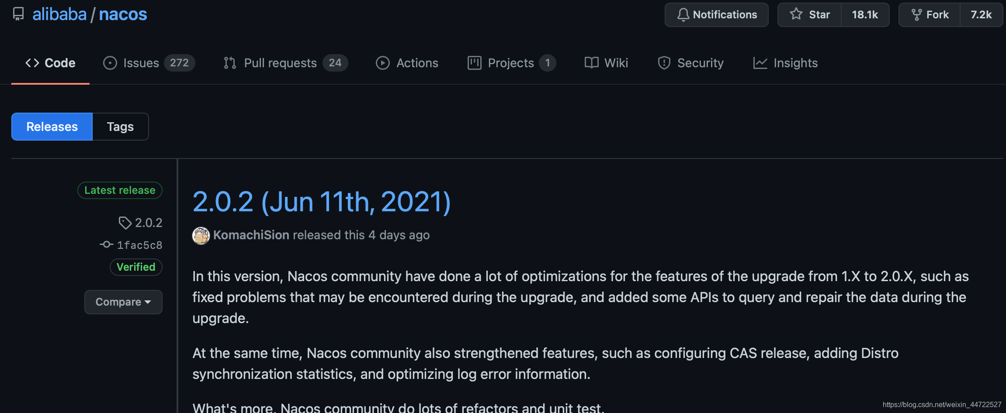Screen dimensions: 1006x413
Task: Click the bell icon in Notifications
Action: pos(683,15)
